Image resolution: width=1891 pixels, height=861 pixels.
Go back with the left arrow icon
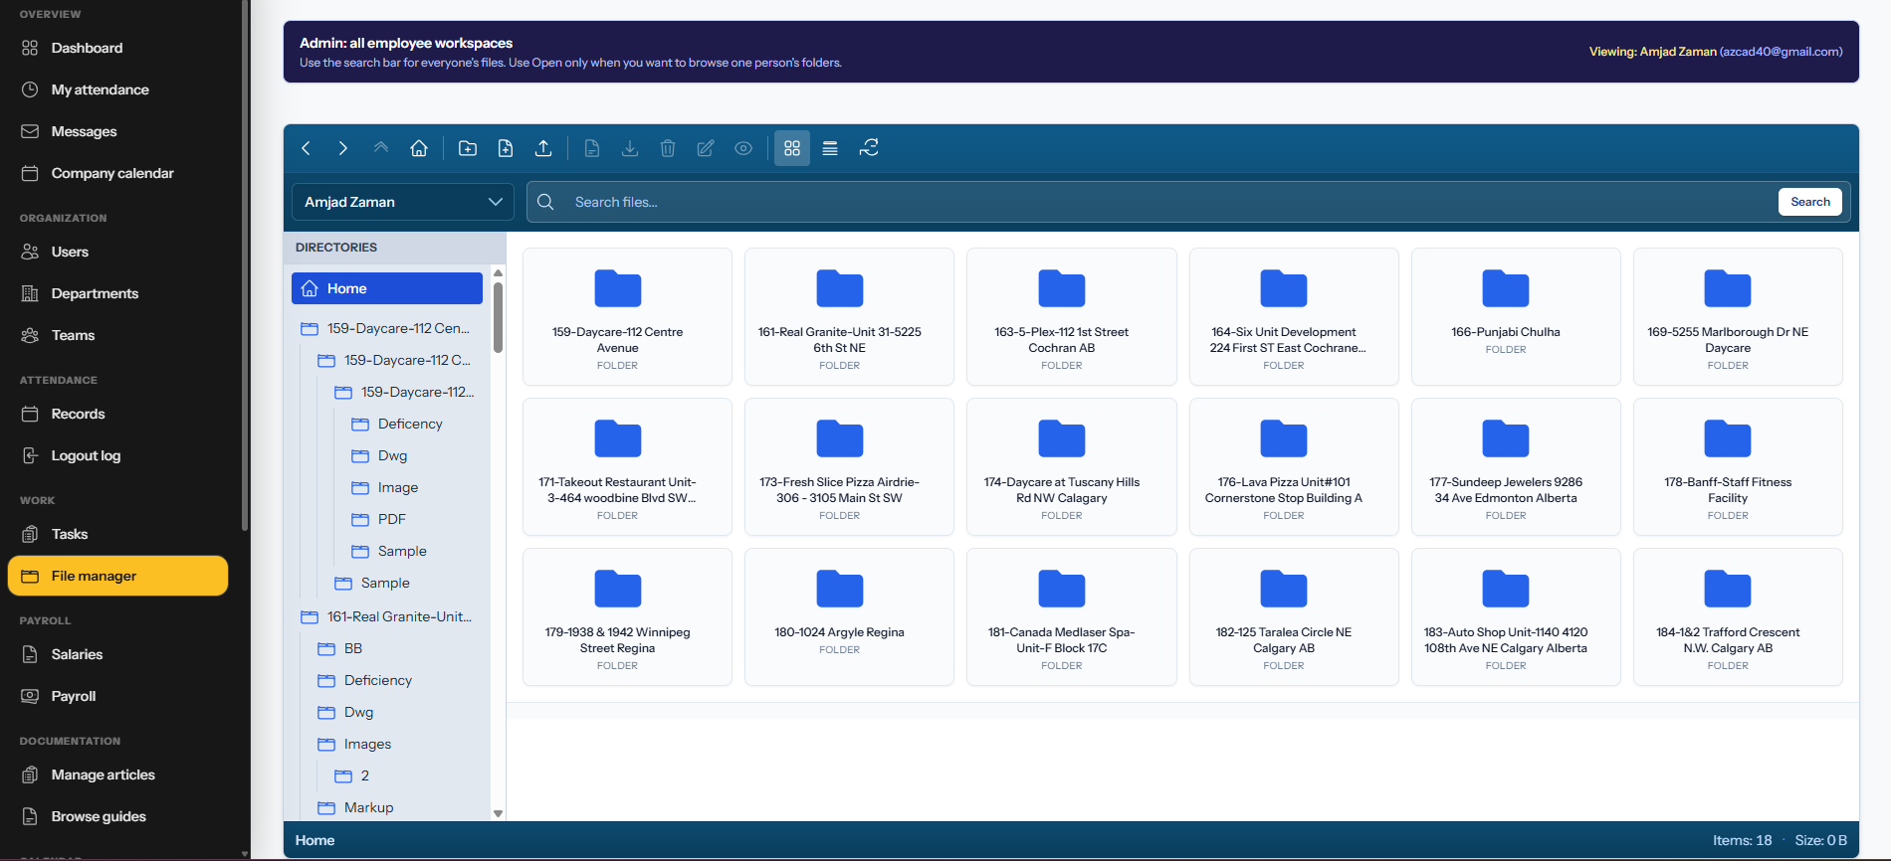(306, 148)
